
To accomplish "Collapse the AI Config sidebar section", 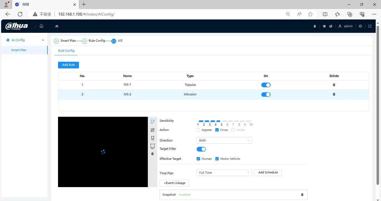I will point(43,40).
